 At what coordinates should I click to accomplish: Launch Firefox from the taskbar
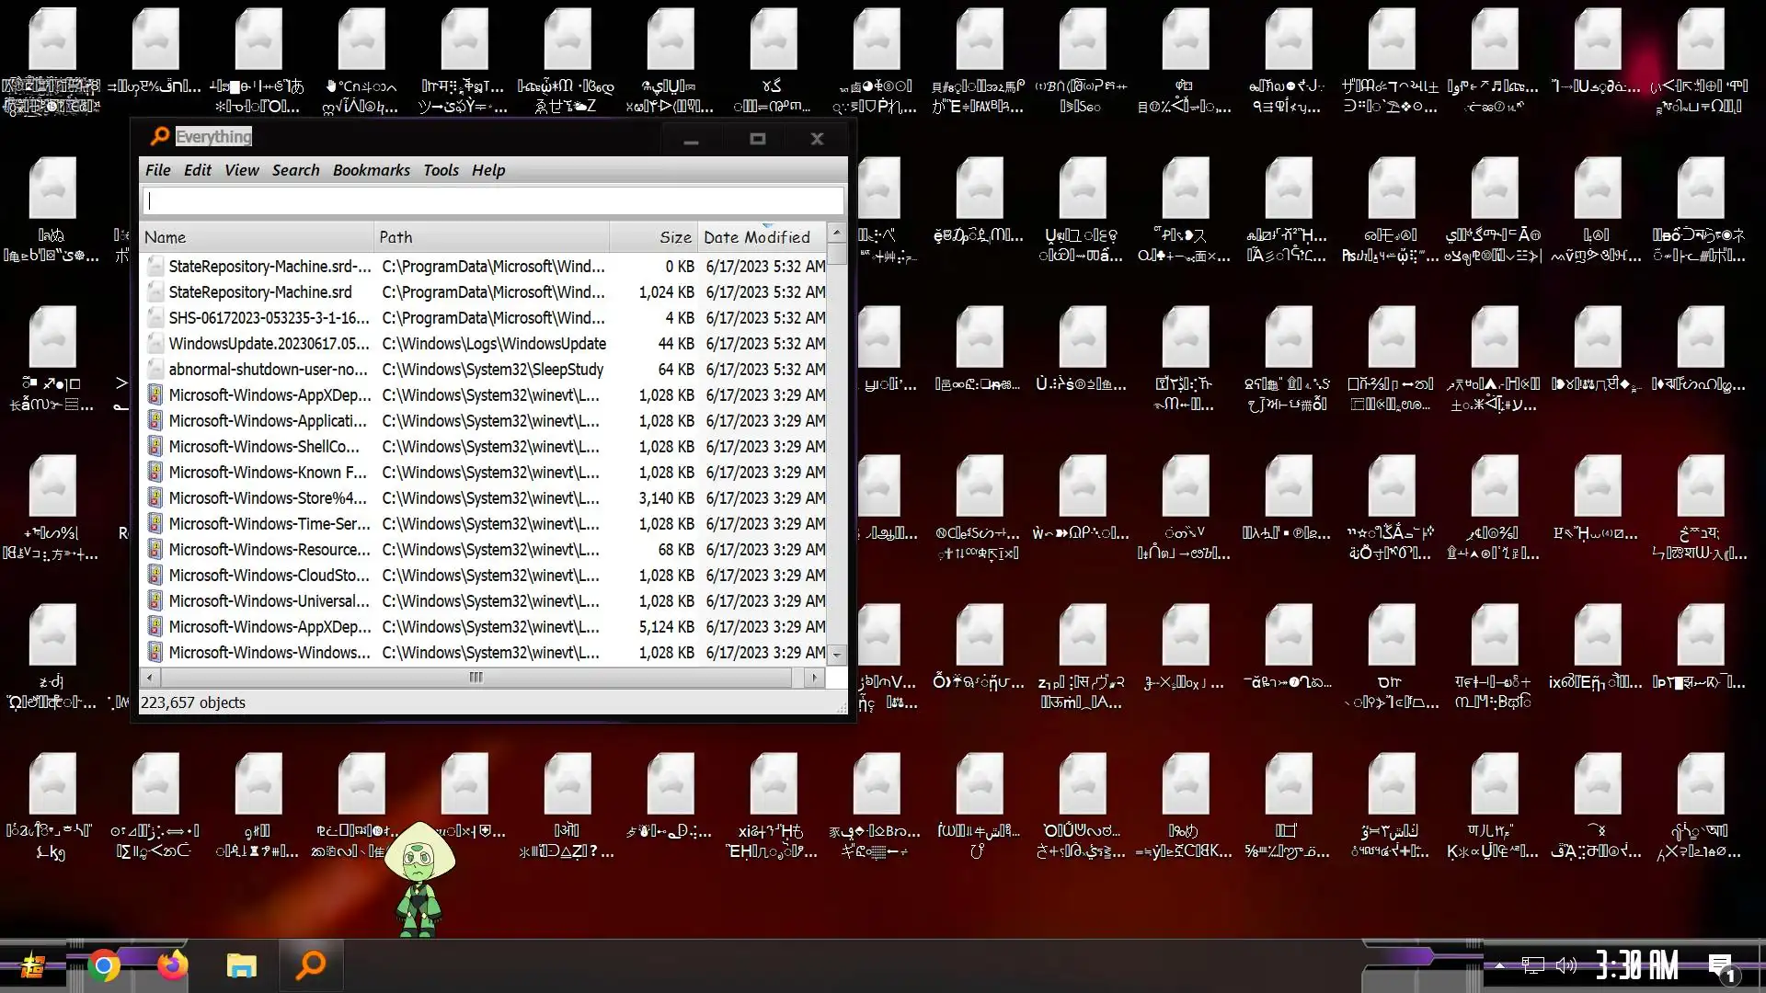(x=172, y=965)
